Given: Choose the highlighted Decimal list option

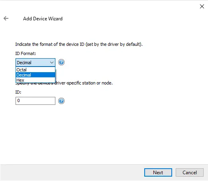Looking at the screenshot, I should click(35, 75).
